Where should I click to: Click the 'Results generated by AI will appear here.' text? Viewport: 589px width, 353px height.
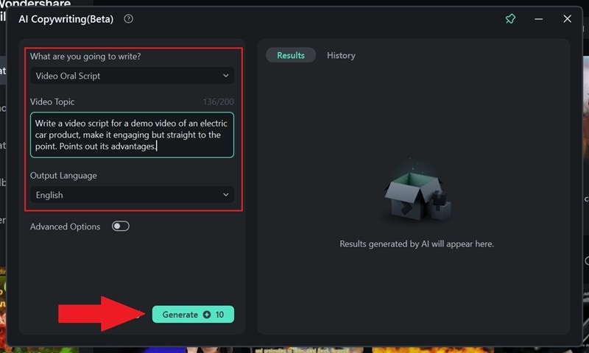(417, 244)
